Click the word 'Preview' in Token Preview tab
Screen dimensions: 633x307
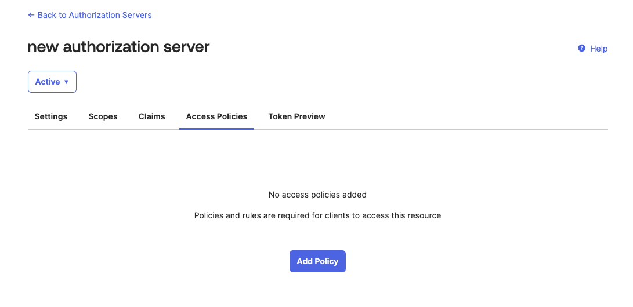tap(310, 116)
